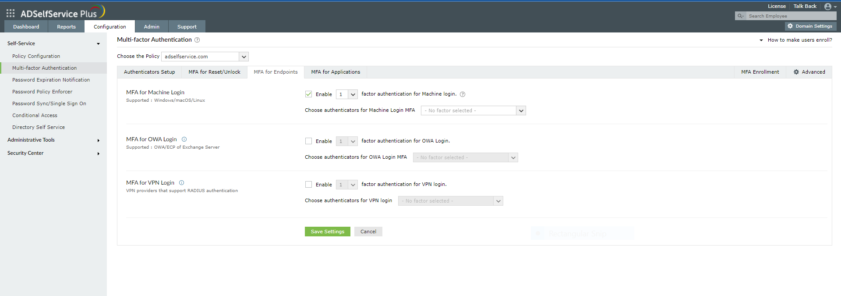
Task: Switch to the Reports tab
Action: [66, 27]
